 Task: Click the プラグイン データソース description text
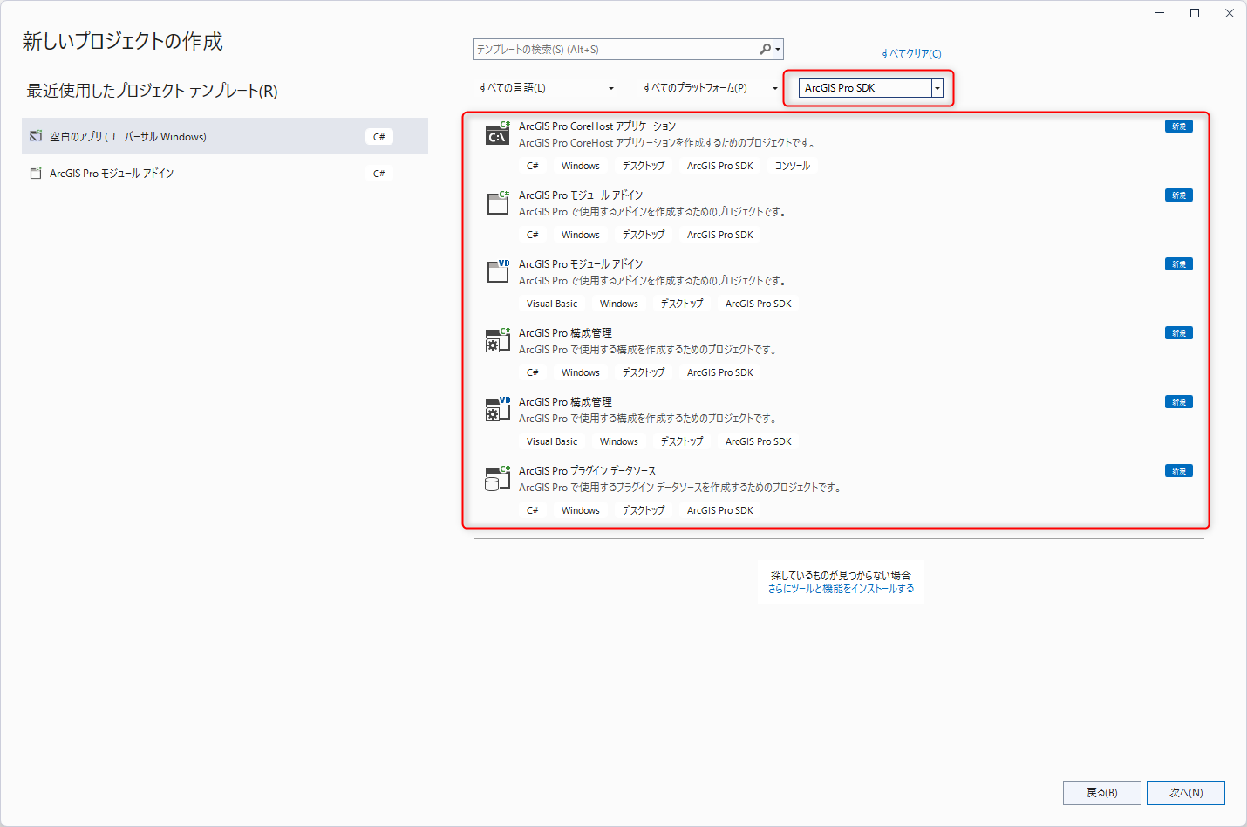(x=681, y=488)
